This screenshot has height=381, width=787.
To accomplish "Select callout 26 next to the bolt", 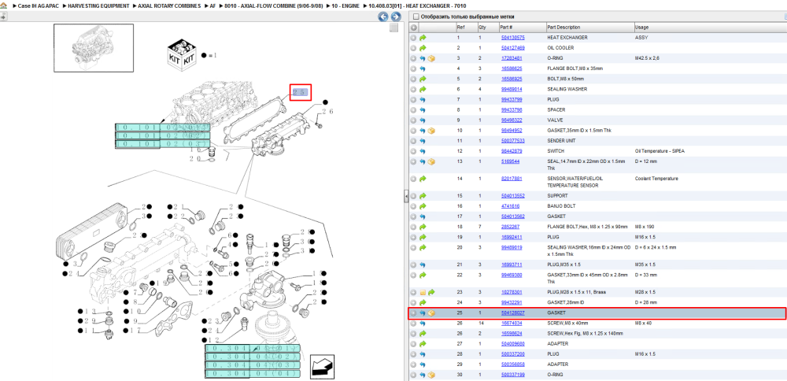I will click(327, 112).
